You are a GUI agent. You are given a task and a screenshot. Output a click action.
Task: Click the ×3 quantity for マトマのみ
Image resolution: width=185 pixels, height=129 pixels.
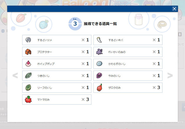point(85,99)
